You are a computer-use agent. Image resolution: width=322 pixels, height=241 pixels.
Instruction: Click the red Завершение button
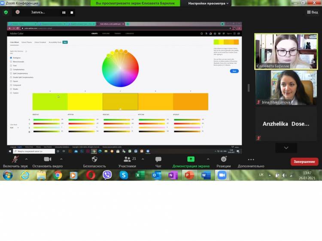(304, 162)
